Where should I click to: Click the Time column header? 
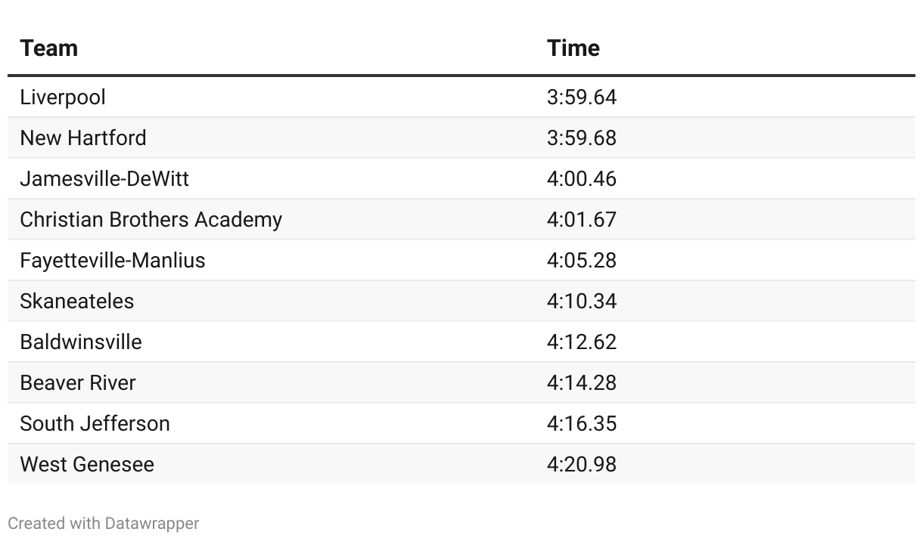click(573, 48)
